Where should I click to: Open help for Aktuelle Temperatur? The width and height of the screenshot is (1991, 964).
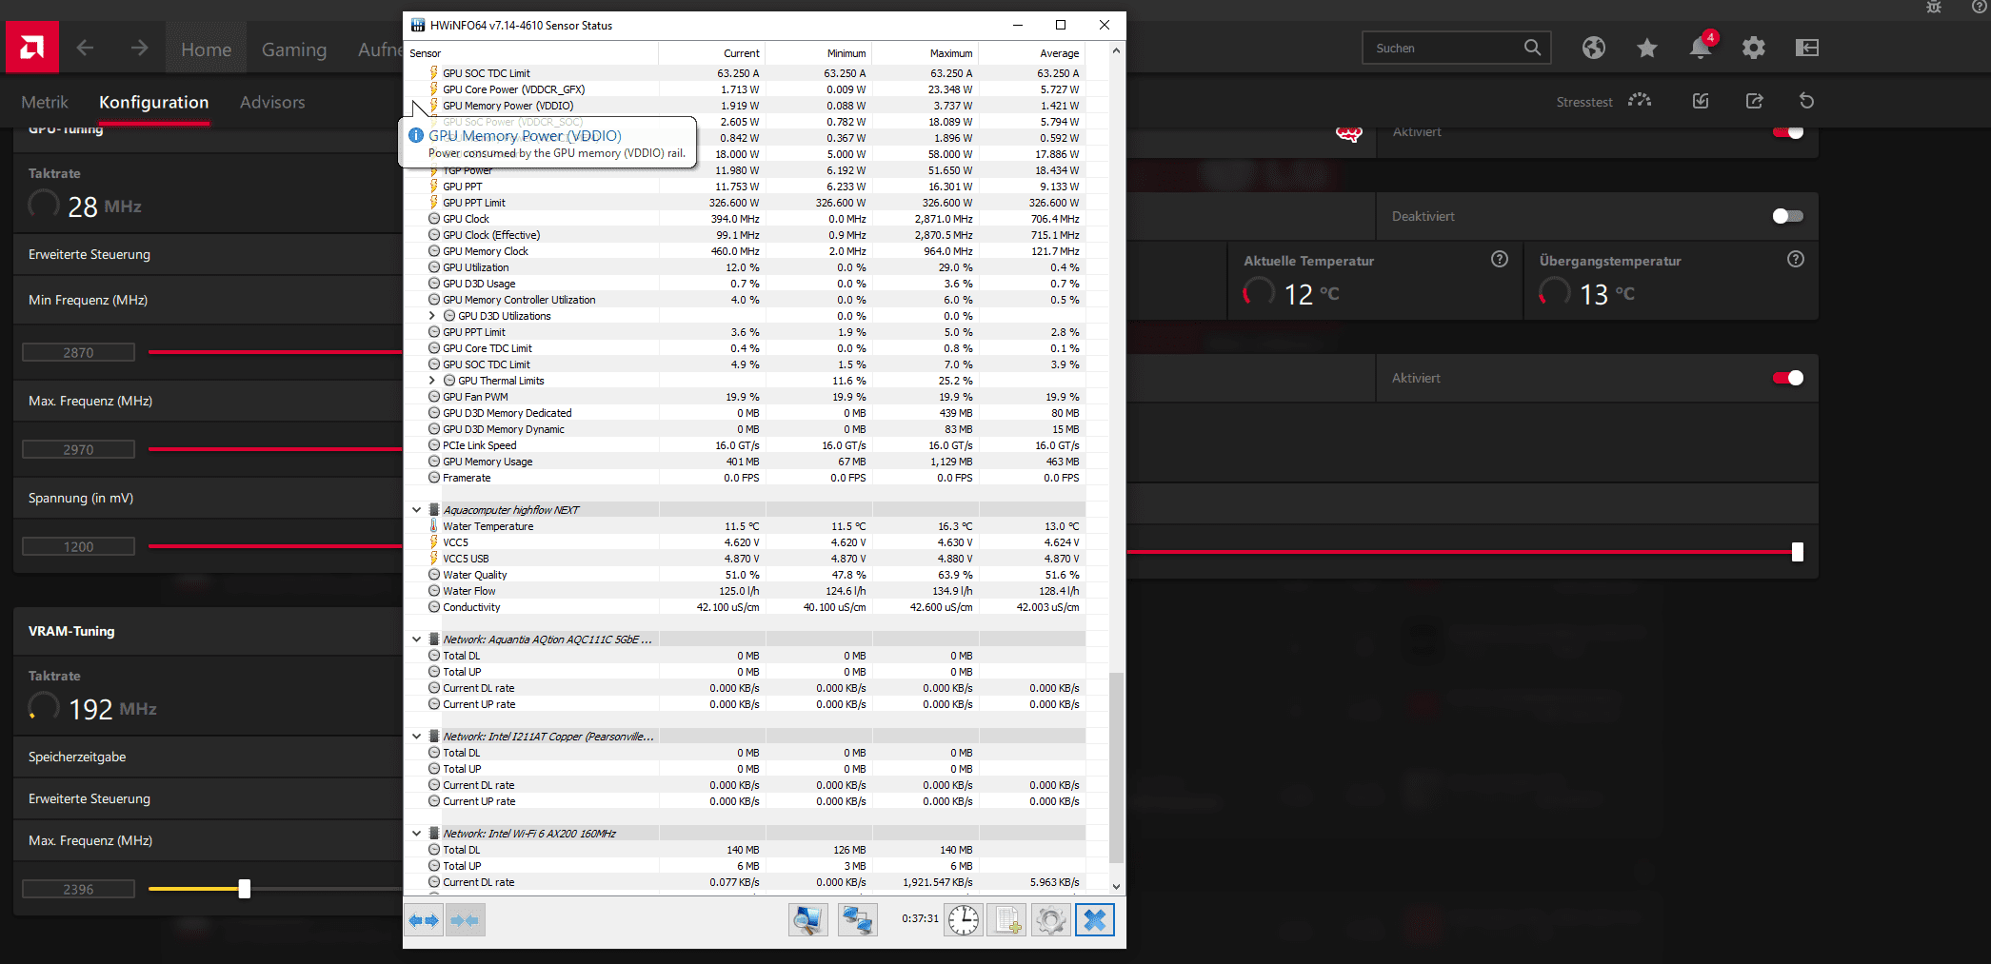point(1500,260)
